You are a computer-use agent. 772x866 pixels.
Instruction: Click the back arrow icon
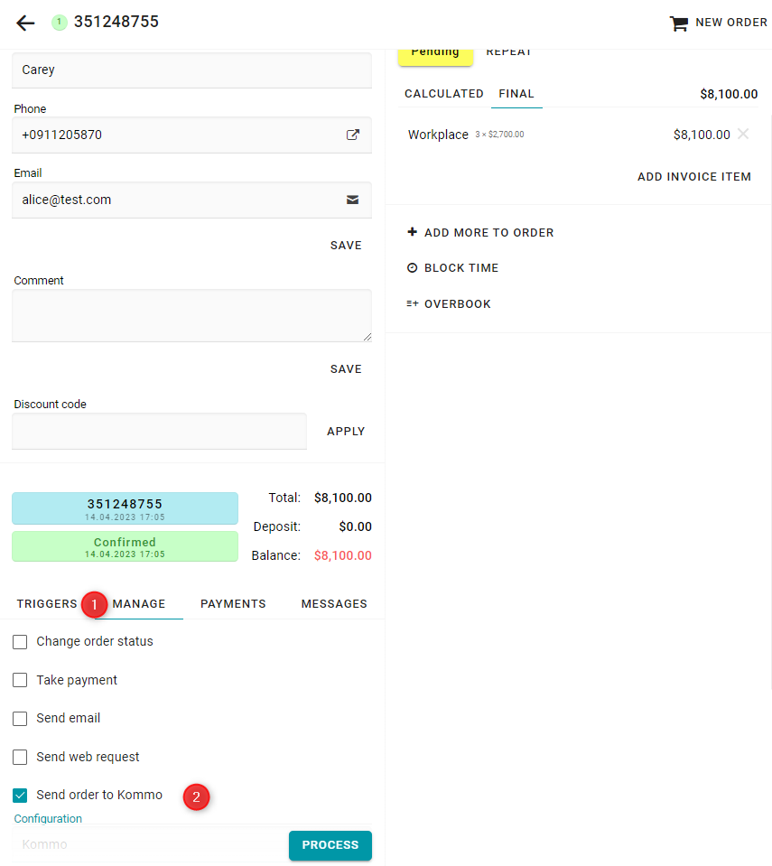(25, 23)
